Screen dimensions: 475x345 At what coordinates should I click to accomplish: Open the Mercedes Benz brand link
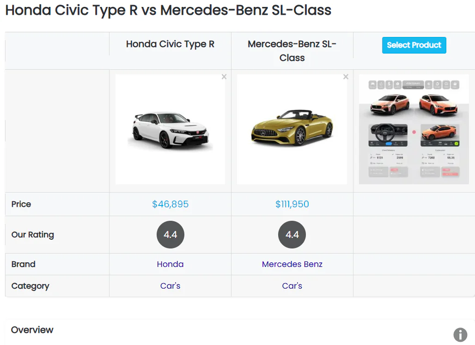pyautogui.click(x=292, y=264)
